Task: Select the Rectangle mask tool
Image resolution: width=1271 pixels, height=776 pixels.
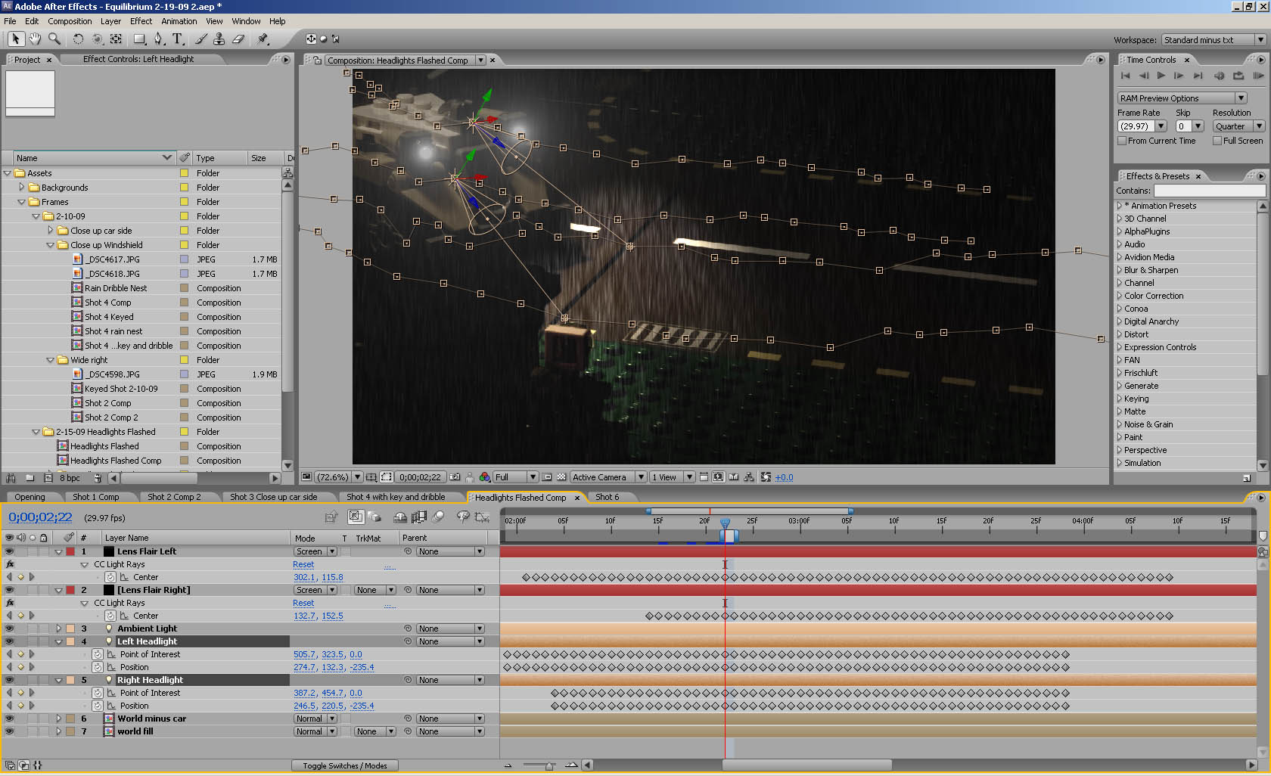Action: tap(140, 39)
